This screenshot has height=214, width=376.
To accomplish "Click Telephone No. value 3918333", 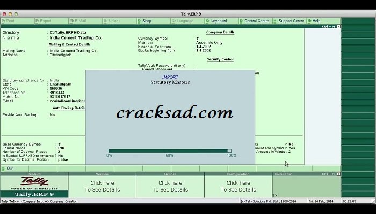I will (57, 93).
